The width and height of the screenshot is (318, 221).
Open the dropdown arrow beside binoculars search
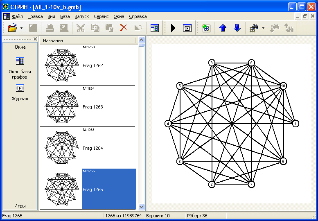[x=263, y=28]
